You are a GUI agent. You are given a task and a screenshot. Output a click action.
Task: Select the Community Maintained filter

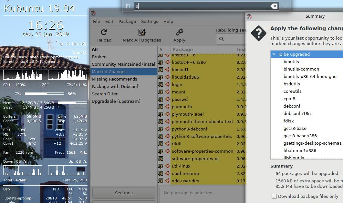click(x=124, y=64)
